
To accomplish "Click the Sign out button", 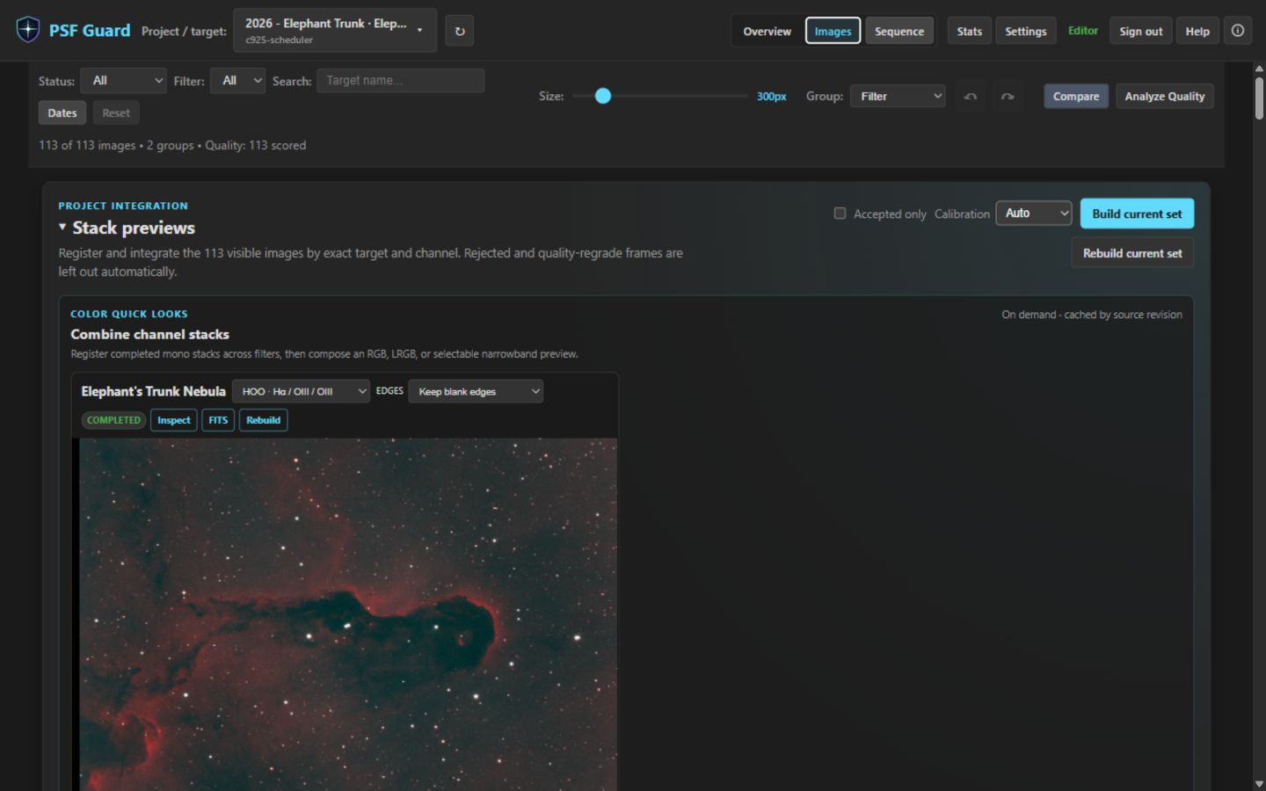I will click(x=1141, y=31).
